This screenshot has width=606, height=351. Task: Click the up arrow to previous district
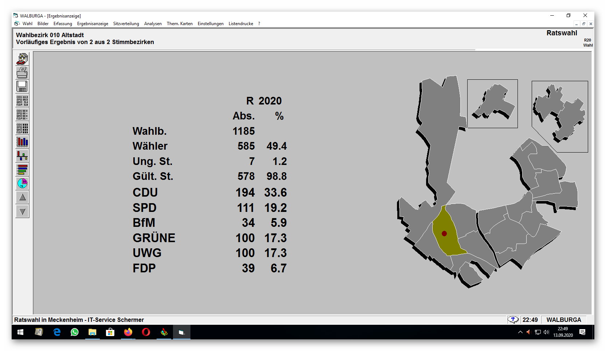22,197
